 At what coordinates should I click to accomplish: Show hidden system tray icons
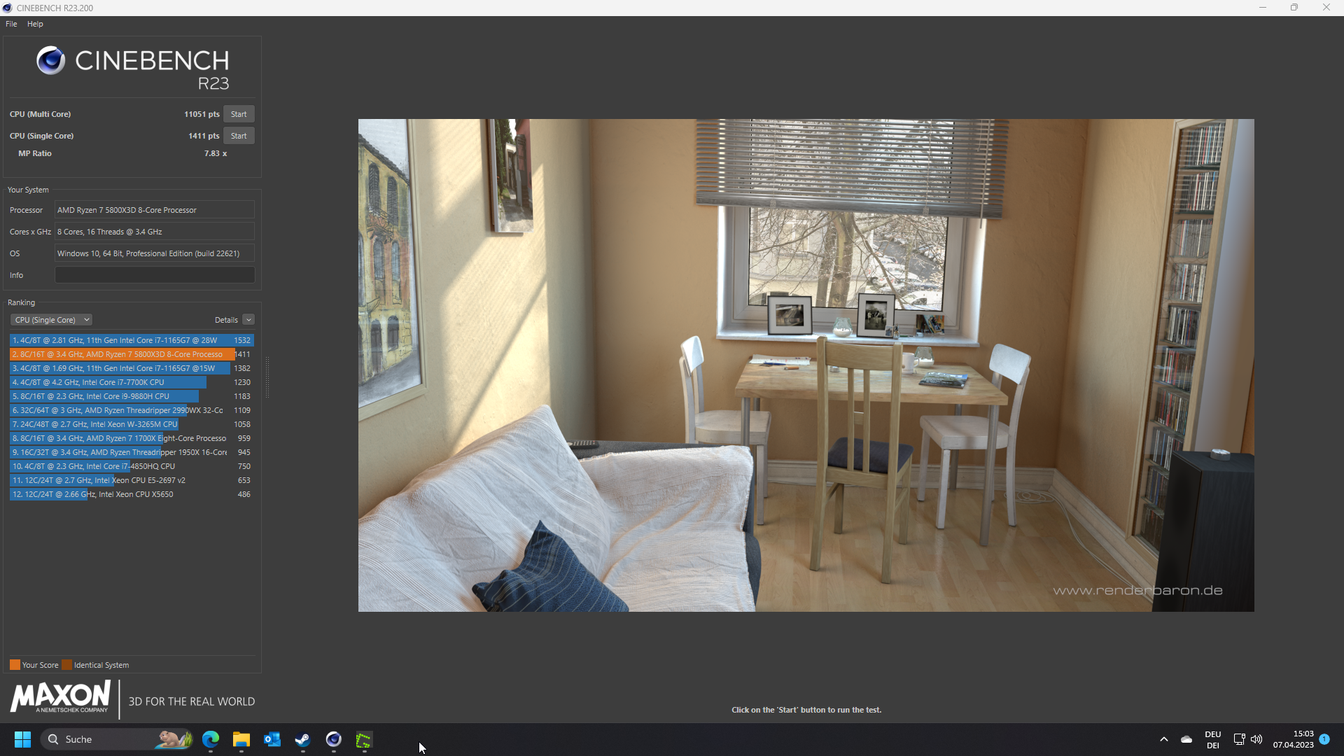(1163, 739)
